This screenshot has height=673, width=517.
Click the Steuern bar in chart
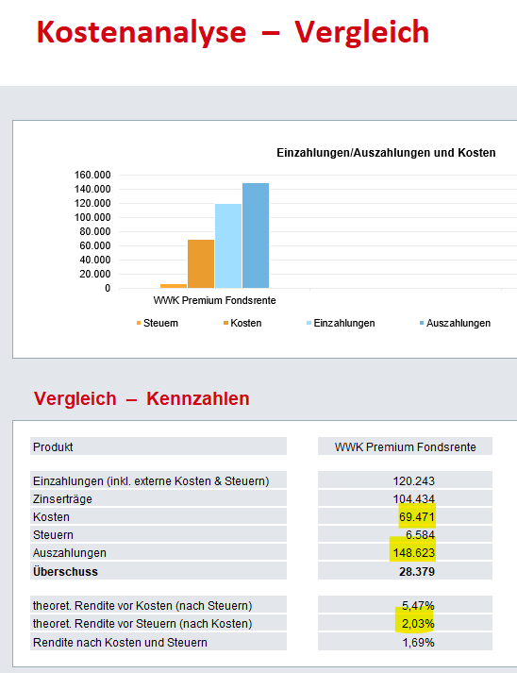coord(174,286)
